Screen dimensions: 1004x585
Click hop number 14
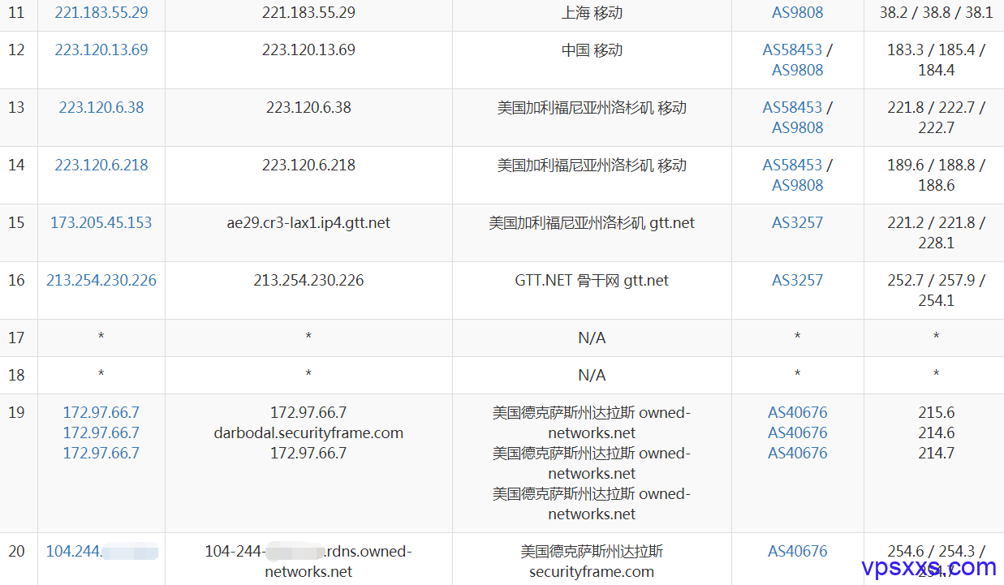tap(16, 165)
